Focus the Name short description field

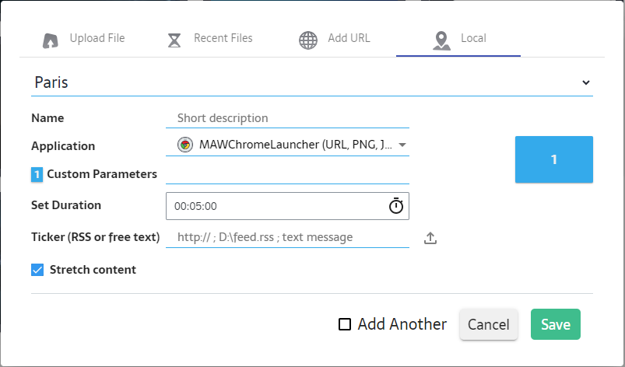point(286,118)
